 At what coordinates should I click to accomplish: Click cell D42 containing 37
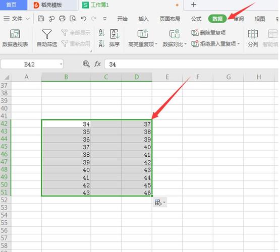tap(137, 123)
